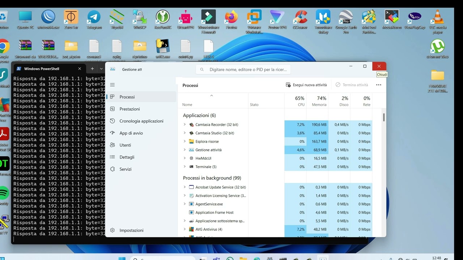Select winbox64.exe desktop icon
This screenshot has width=463, height=260.
tap(48, 20)
